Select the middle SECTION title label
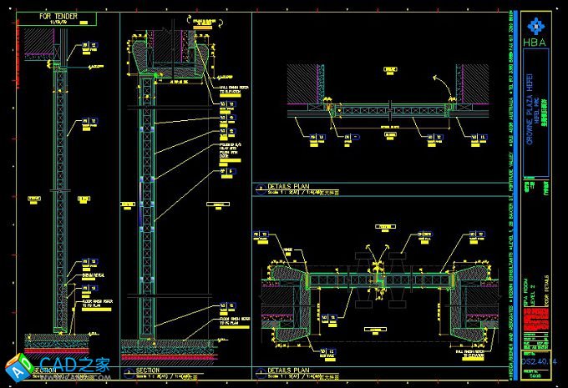 [148, 370]
